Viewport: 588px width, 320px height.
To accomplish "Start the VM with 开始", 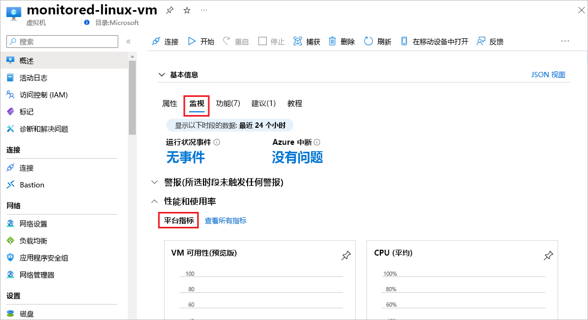I will pyautogui.click(x=201, y=42).
